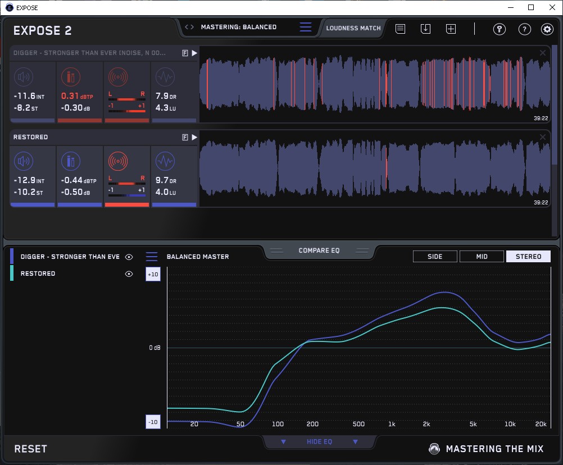Open file icon for Restored track
This screenshot has width=563, height=465.
(185, 137)
